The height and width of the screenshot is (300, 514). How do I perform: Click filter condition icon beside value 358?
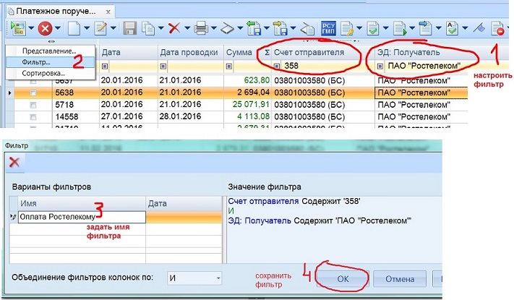click(277, 67)
